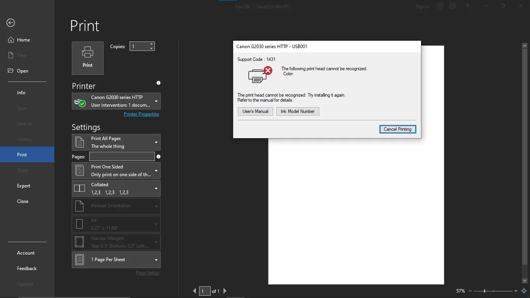Image resolution: width=530 pixels, height=298 pixels.
Task: Open the Collated dropdown
Action: click(x=116, y=189)
